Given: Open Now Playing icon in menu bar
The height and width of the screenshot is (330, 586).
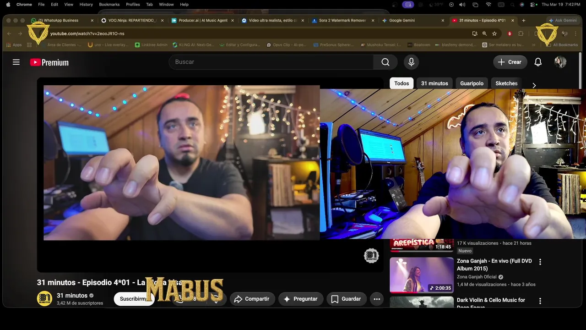Looking at the screenshot, I should click(x=451, y=4).
